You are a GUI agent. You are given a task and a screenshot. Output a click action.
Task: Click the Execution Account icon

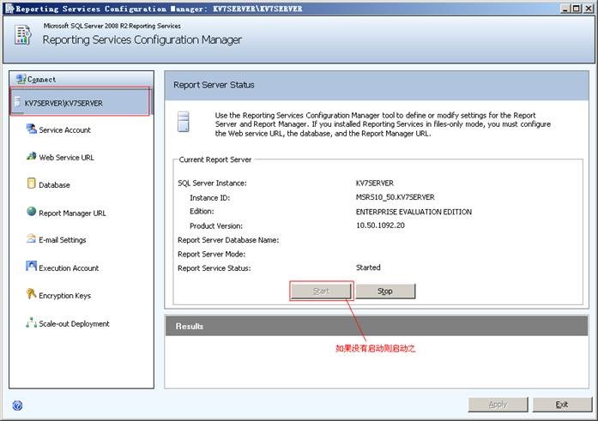tap(32, 268)
